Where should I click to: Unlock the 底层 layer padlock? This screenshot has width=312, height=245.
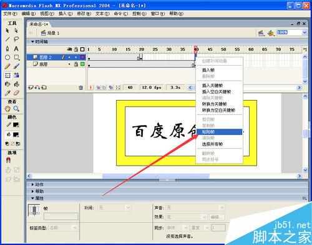[x=76, y=64]
